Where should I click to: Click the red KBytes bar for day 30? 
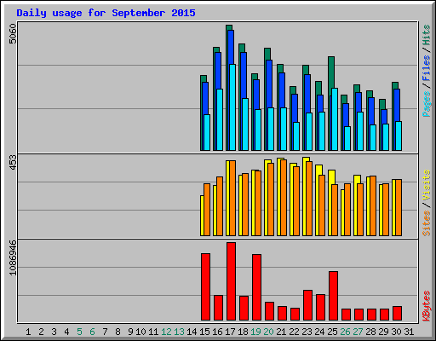click(x=397, y=314)
